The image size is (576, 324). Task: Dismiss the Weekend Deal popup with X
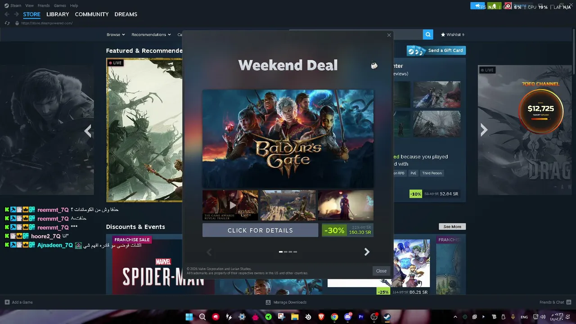click(389, 35)
